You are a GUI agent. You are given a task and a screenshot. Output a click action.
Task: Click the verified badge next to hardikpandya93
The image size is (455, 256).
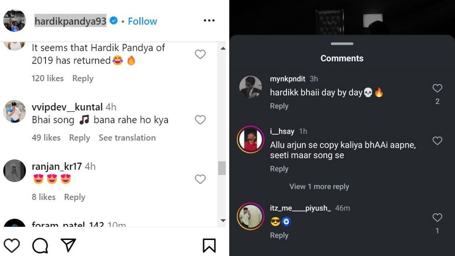coord(113,21)
